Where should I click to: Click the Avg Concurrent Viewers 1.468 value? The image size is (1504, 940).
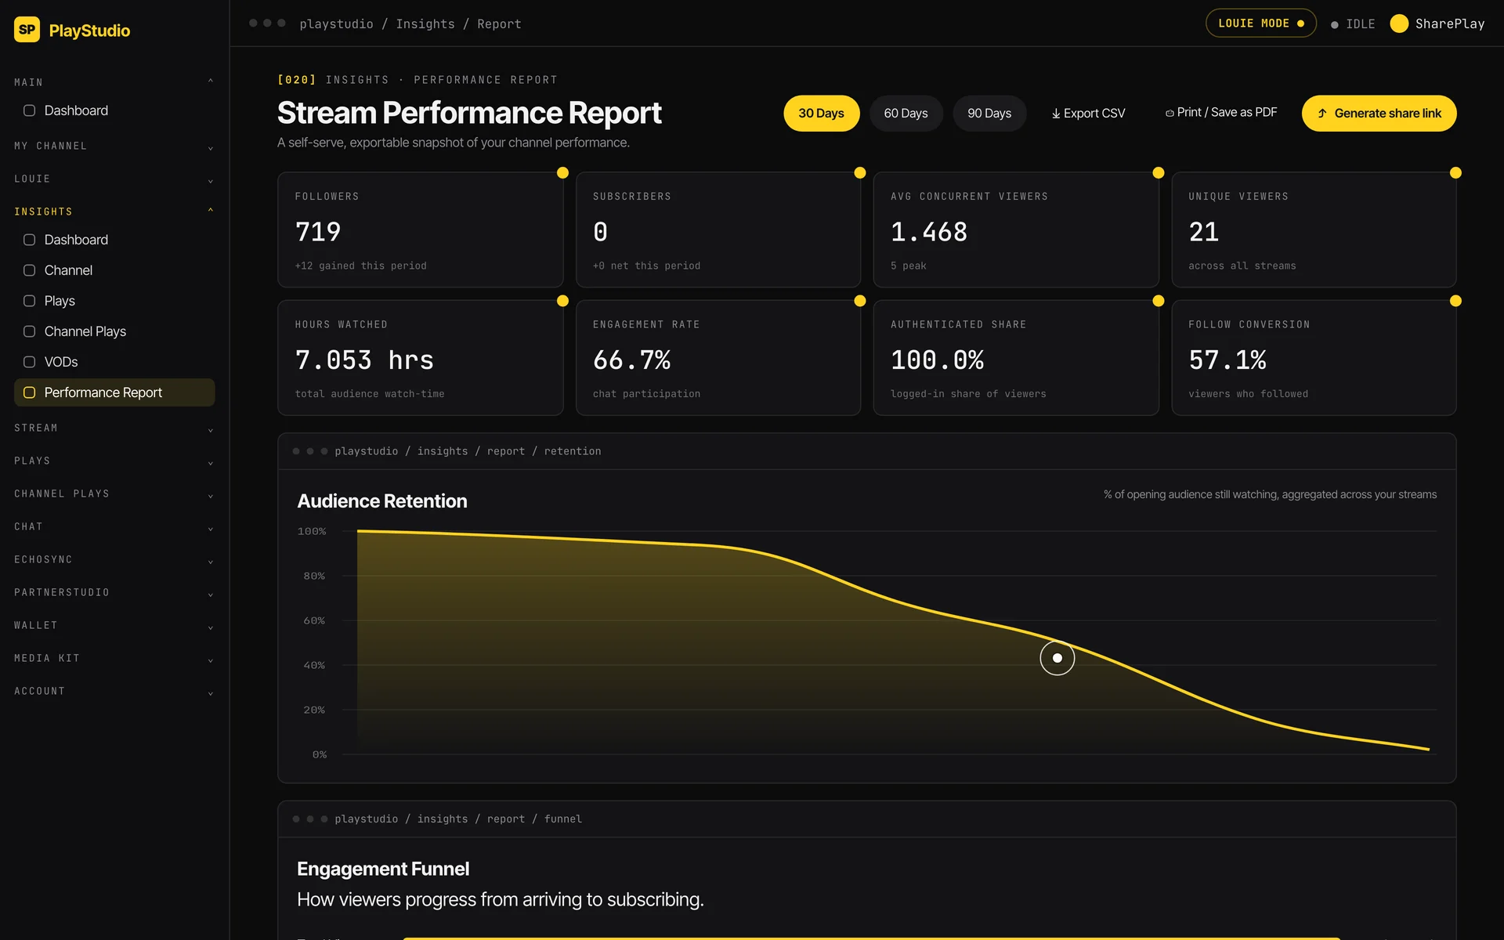pyautogui.click(x=929, y=232)
